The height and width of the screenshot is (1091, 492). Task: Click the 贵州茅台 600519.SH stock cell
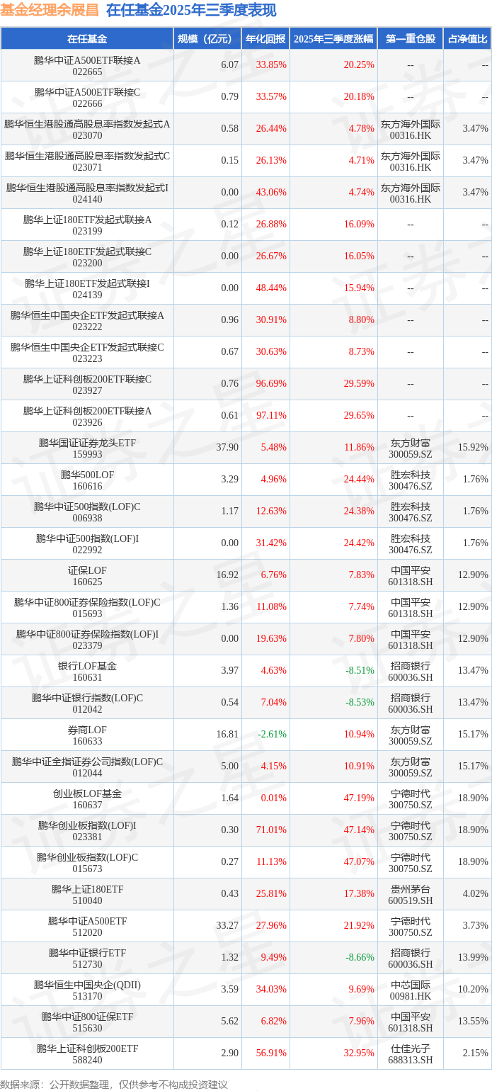click(x=410, y=895)
